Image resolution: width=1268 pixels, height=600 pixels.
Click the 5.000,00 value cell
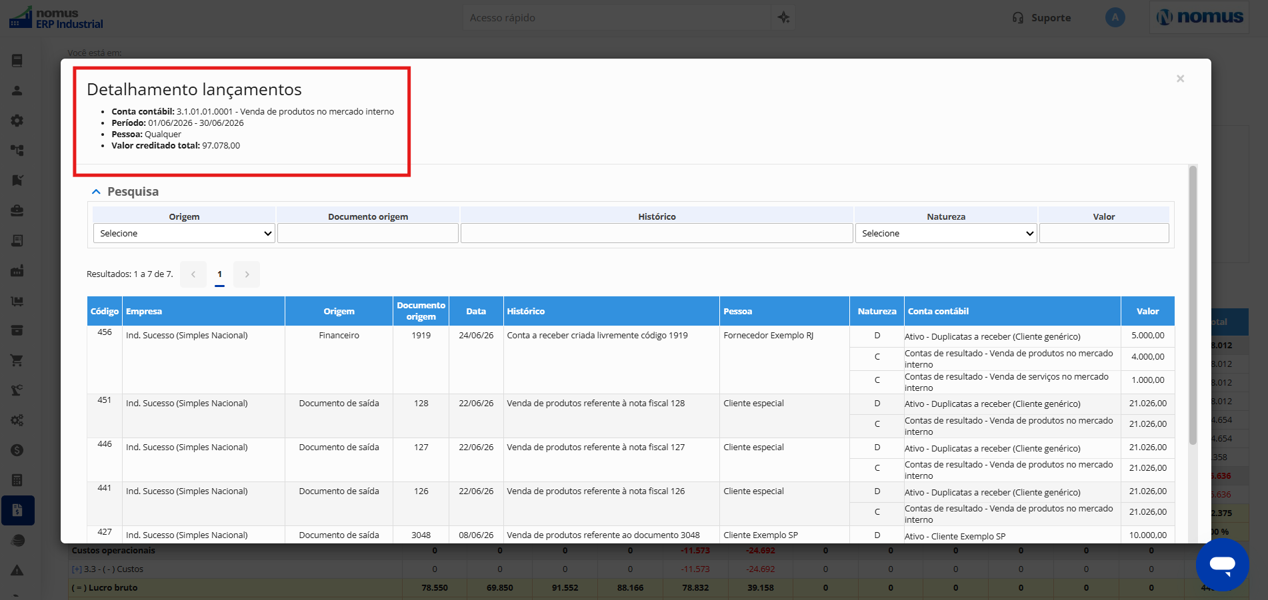tap(1147, 336)
